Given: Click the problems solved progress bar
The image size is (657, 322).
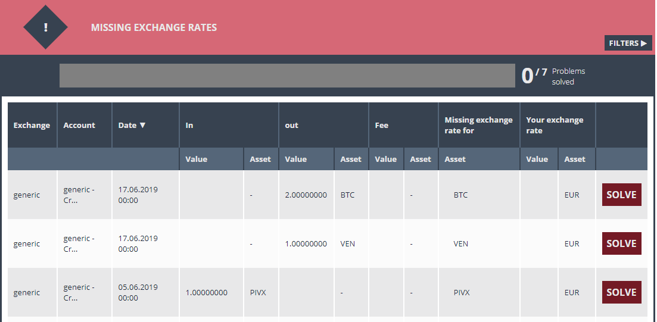Looking at the screenshot, I should pos(287,76).
